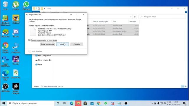
Task: Click the microphone icon in the system tray
Action: [158, 103]
